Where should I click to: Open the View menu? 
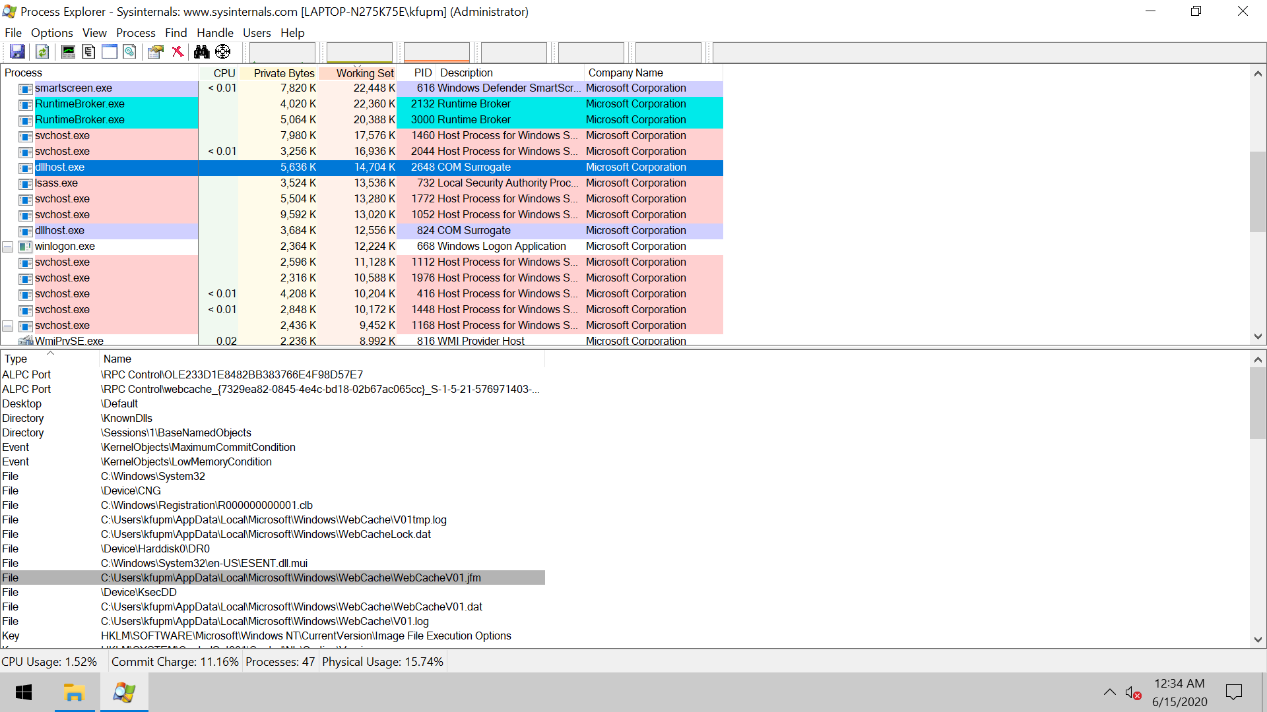click(x=94, y=32)
